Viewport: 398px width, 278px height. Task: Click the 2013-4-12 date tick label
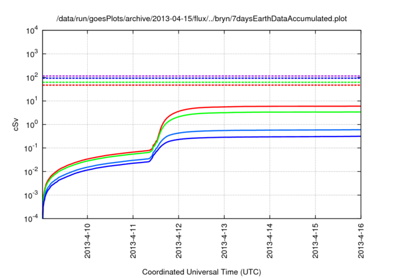click(x=178, y=241)
